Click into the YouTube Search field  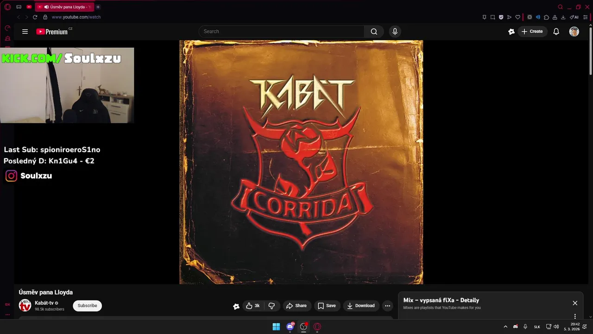pyautogui.click(x=282, y=32)
